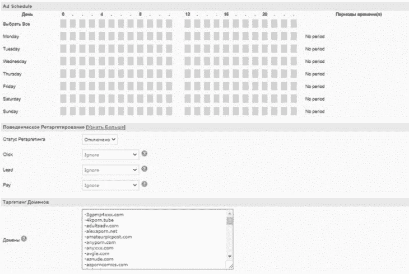Screen dimensions: 409x274
Task: Toggle the Выбрать Все cell for hour 12
Action: (x=188, y=23)
